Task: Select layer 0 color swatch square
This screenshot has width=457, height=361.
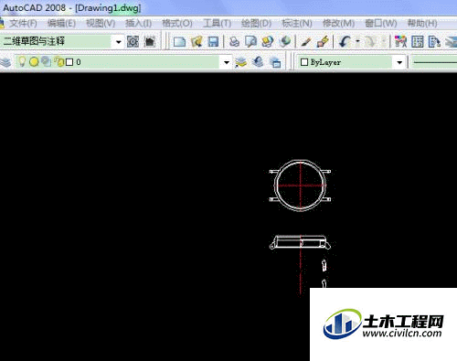Action: (x=69, y=62)
